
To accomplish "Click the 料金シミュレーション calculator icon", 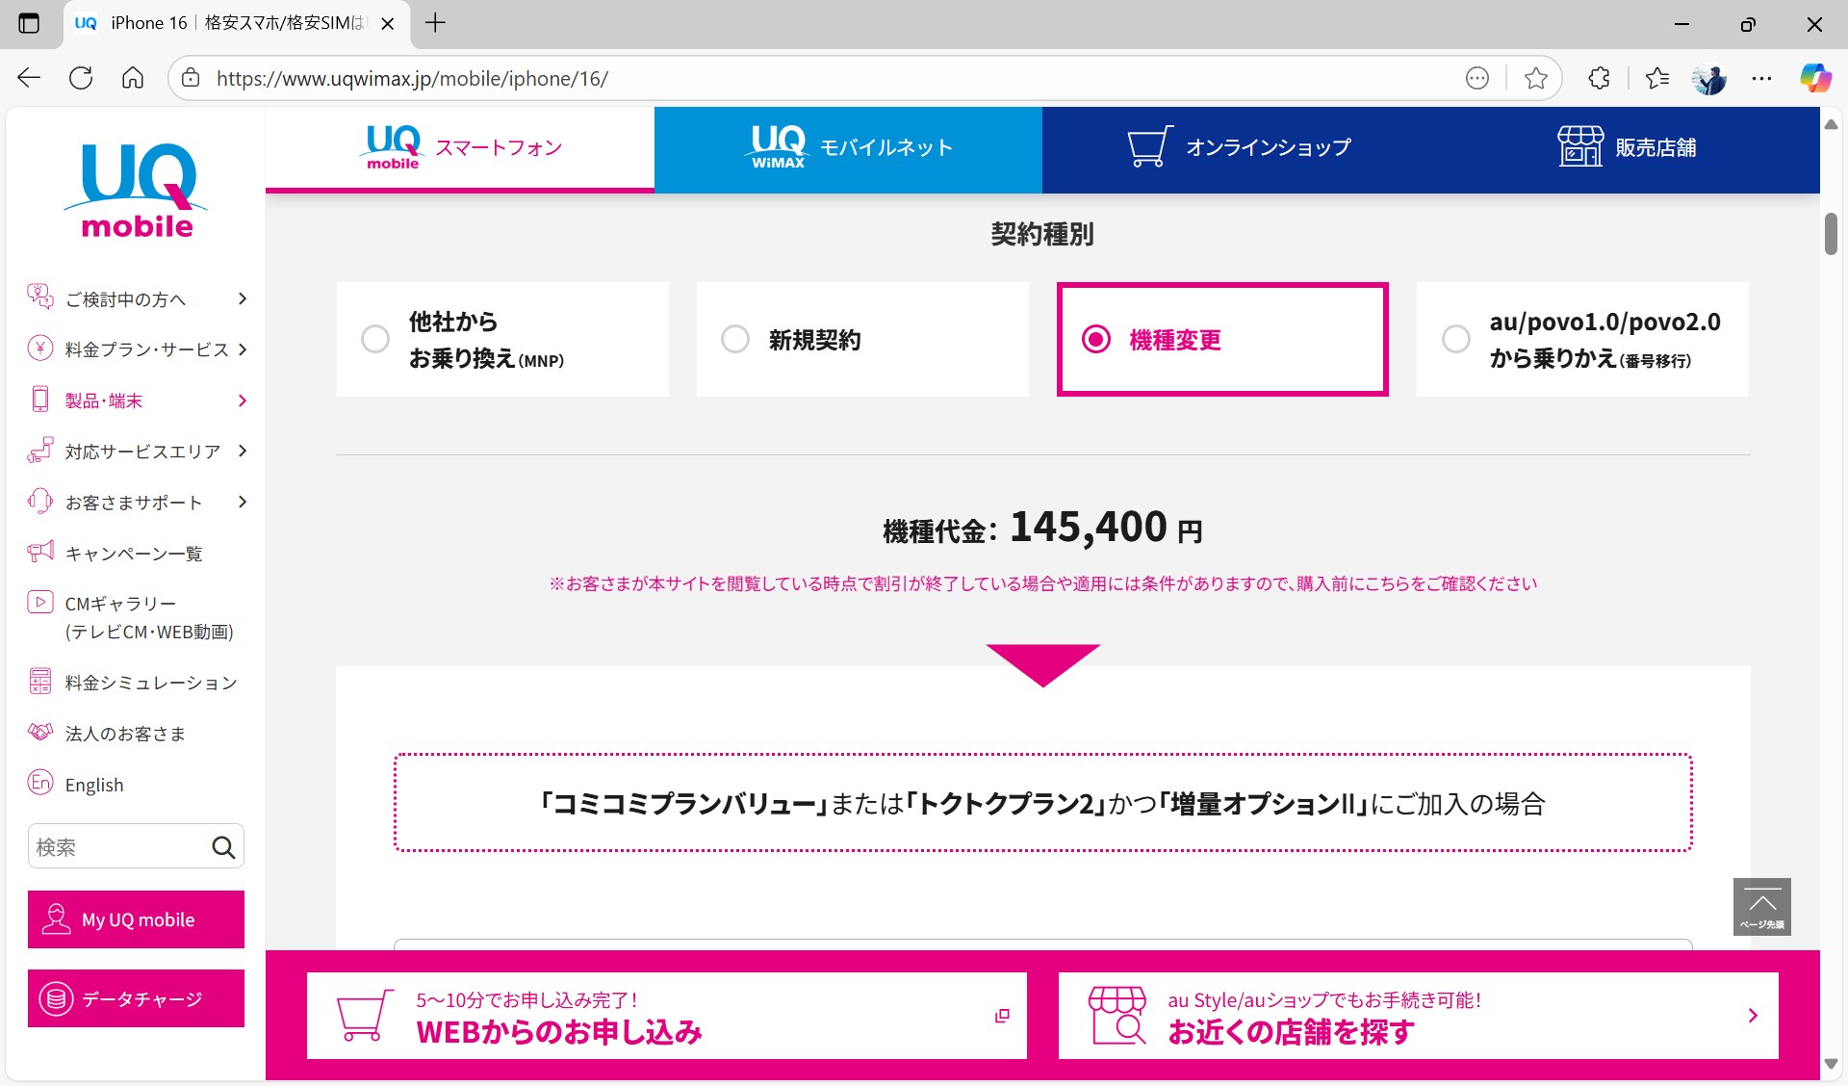I will click(x=40, y=682).
